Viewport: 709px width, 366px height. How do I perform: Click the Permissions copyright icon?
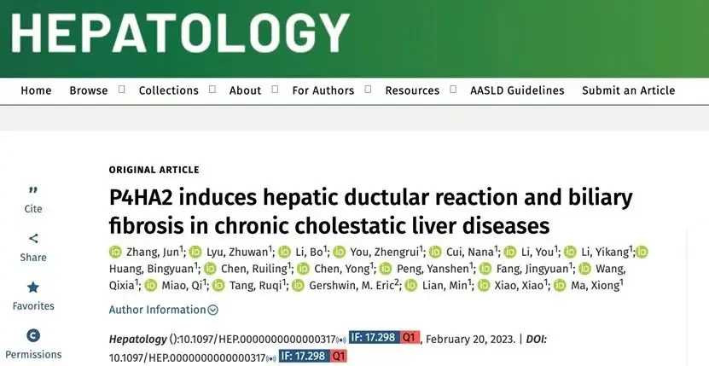(x=33, y=335)
